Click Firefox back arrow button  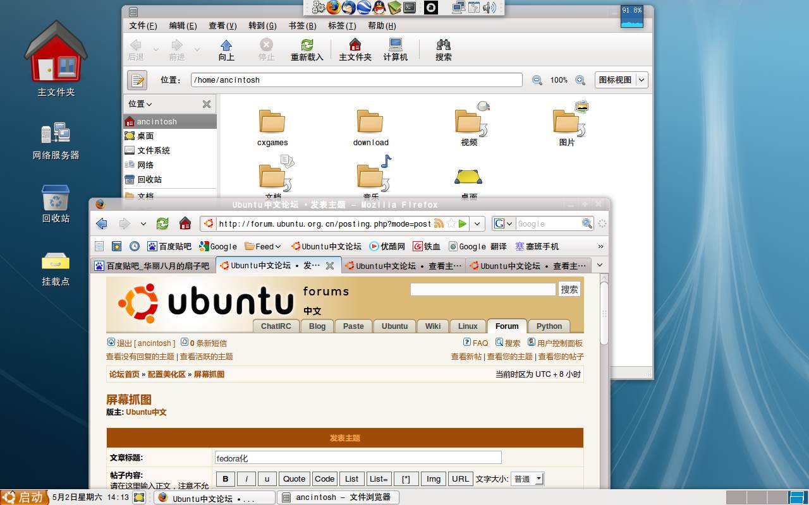pos(102,223)
